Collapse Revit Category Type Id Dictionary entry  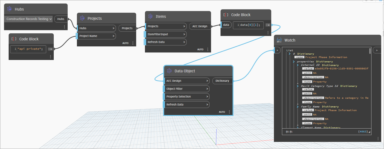(298, 86)
